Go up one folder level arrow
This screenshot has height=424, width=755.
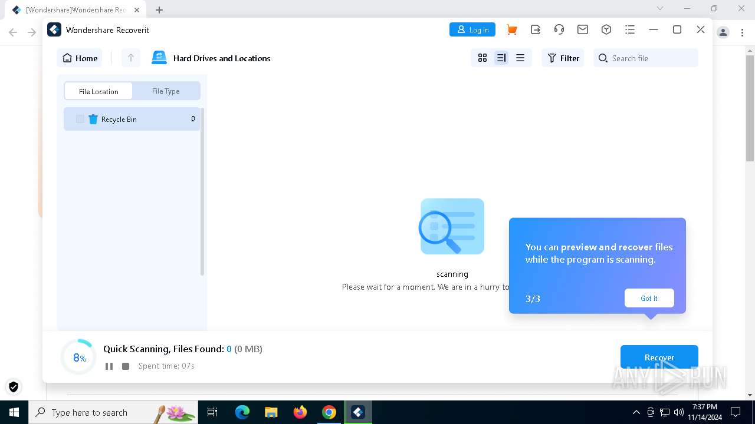click(131, 58)
